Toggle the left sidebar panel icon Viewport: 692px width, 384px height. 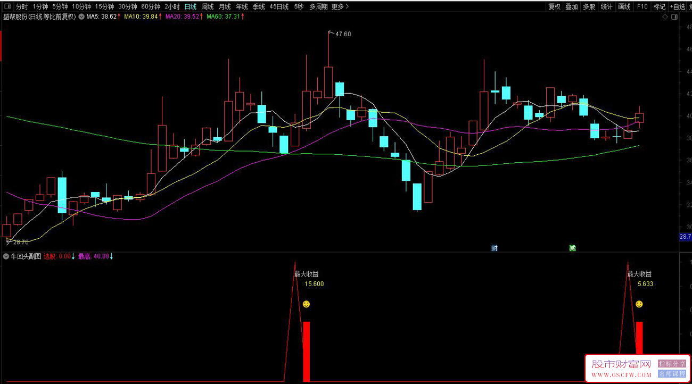pos(7,7)
